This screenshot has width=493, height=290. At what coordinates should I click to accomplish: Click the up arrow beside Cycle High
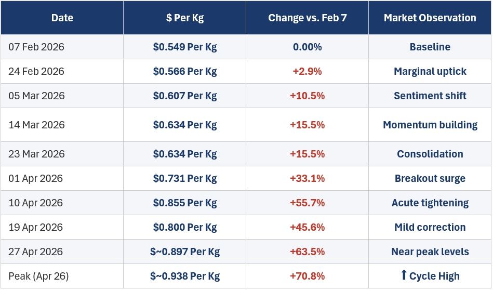click(x=404, y=274)
